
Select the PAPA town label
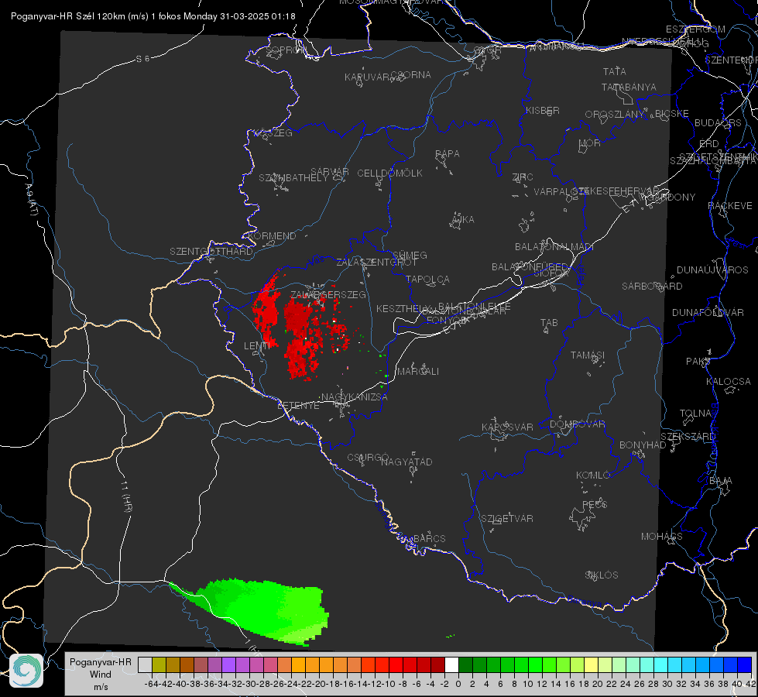click(448, 154)
